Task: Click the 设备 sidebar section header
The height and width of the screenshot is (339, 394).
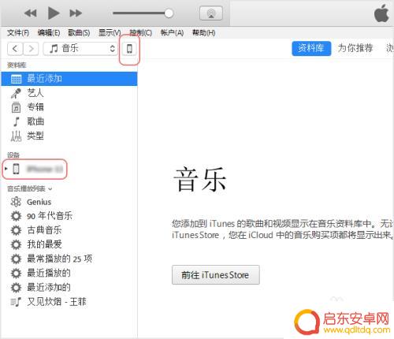Action: 13,155
